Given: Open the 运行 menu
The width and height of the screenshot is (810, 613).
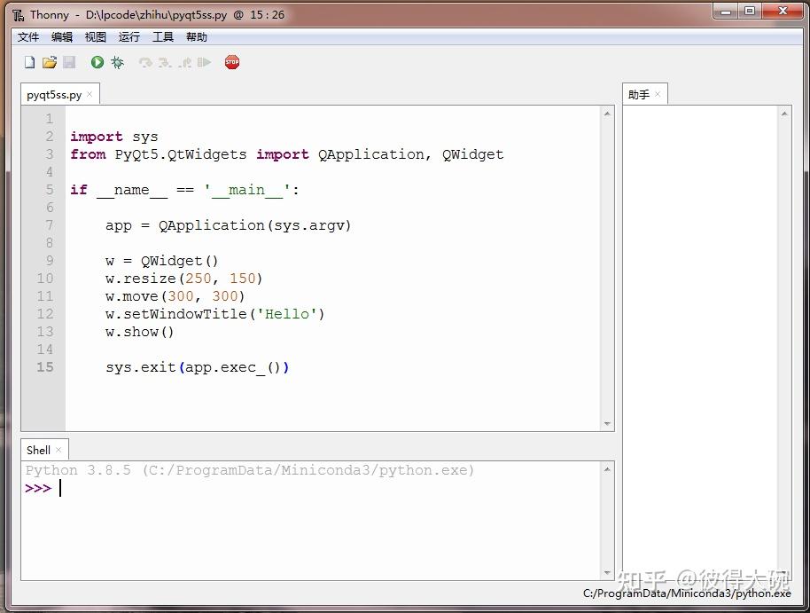Looking at the screenshot, I should (x=129, y=36).
